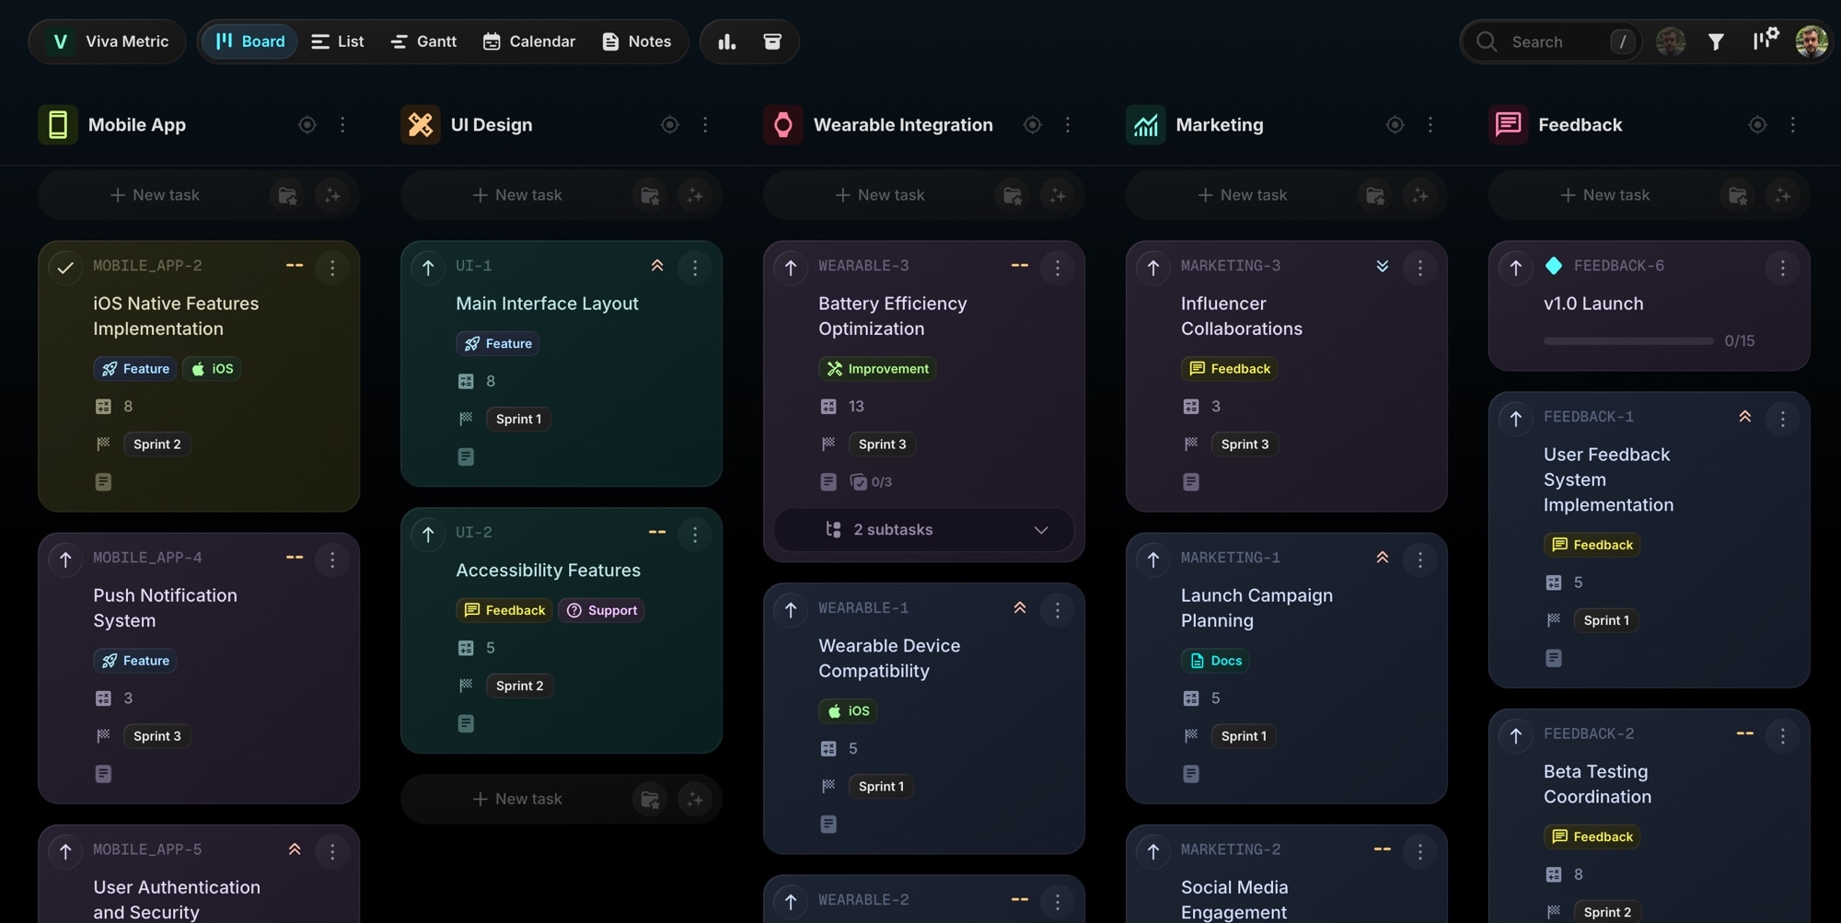Image resolution: width=1841 pixels, height=923 pixels.
Task: Open the analytics bar chart icon
Action: click(727, 41)
